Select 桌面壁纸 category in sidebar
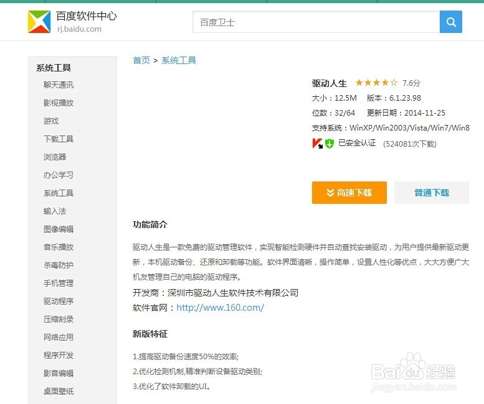484x404 pixels. (59, 391)
